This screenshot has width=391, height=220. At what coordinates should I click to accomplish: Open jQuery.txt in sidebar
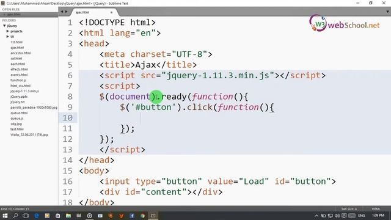(18, 102)
